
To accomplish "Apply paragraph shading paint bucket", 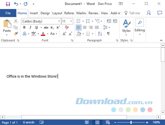I will tap(79, 34).
